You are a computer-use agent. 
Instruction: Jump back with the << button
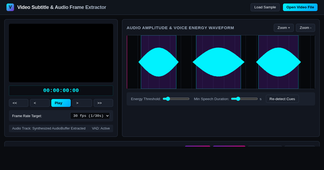[19, 103]
